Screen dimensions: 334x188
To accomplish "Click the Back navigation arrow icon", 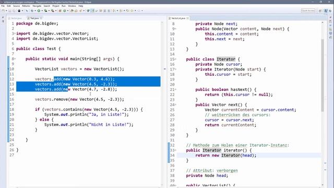I will pos(132,10).
